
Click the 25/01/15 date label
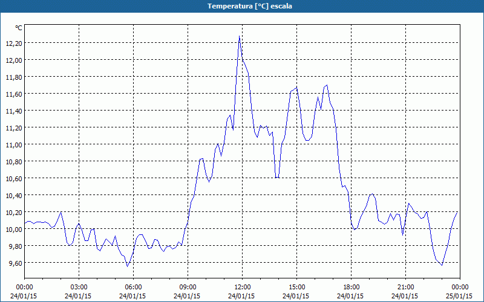point(460,296)
